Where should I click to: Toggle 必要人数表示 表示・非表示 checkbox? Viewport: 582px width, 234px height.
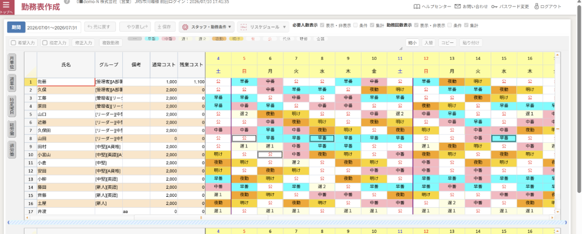point(322,25)
